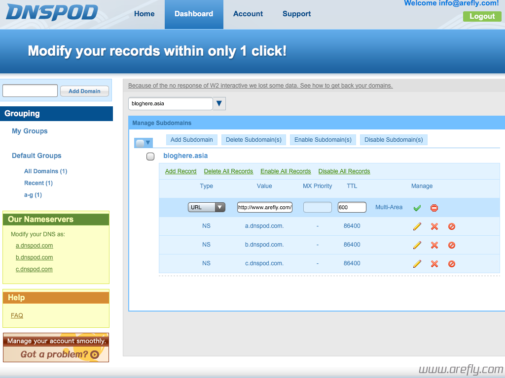
Task: Open the domain selector dropdown arrow
Action: (x=219, y=103)
